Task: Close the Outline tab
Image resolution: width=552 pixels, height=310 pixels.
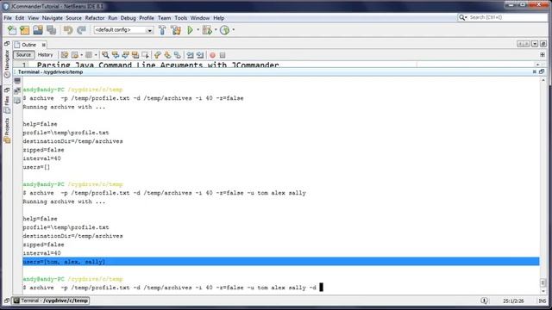Action: pyautogui.click(x=44, y=45)
